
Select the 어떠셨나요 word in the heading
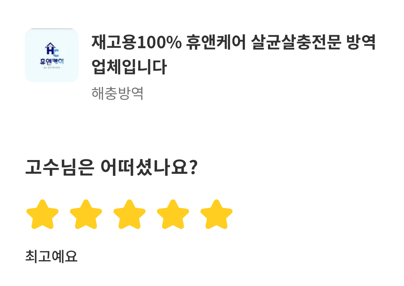point(145,167)
